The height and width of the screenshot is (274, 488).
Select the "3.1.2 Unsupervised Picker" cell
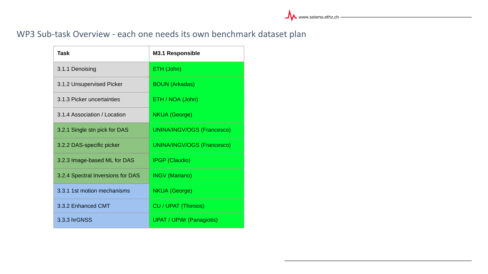101,84
